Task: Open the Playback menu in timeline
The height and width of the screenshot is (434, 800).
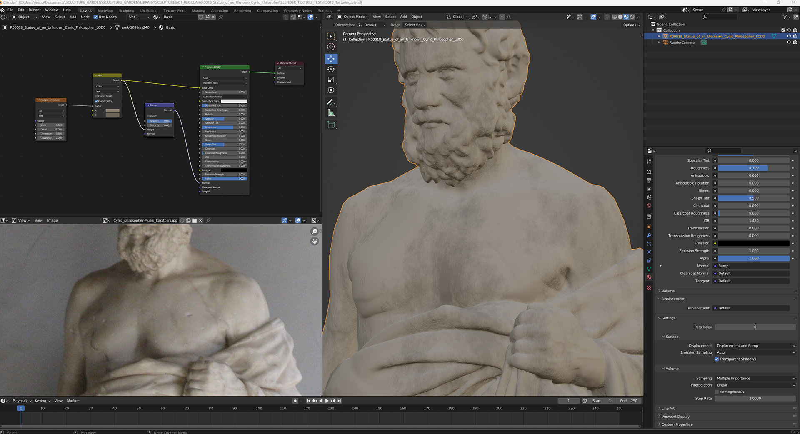Action: pos(22,401)
